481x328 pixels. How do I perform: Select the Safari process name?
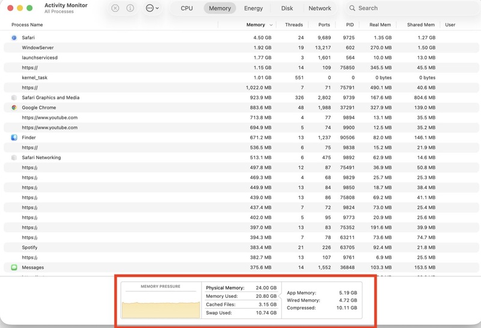click(x=28, y=38)
